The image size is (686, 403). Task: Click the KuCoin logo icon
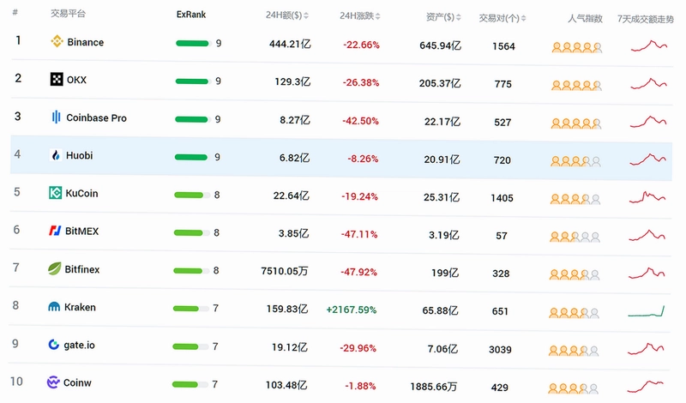55,193
